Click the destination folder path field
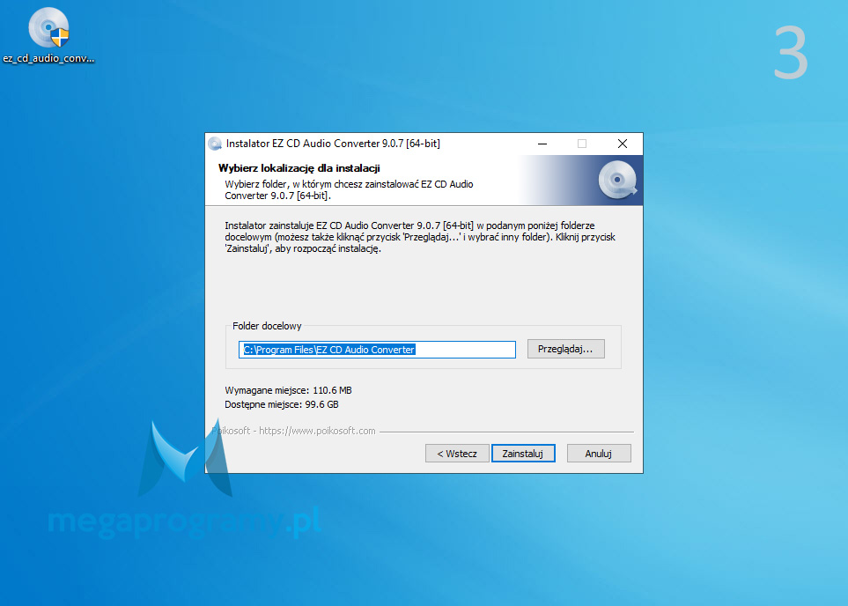848x606 pixels. pos(377,350)
